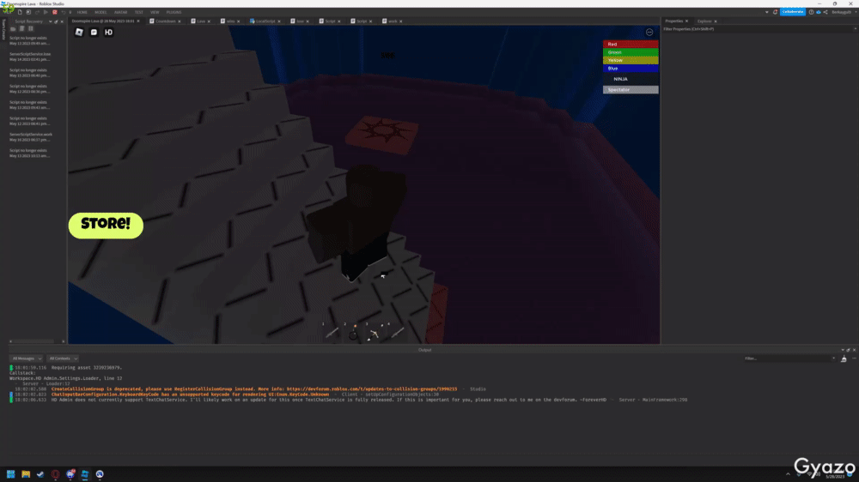Screen dimensions: 859x482
Task: Select the Red team in the leaderboard
Action: pyautogui.click(x=631, y=45)
